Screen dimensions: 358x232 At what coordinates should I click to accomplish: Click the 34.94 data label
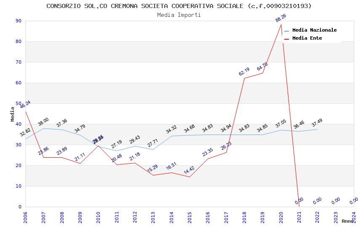tap(226, 128)
